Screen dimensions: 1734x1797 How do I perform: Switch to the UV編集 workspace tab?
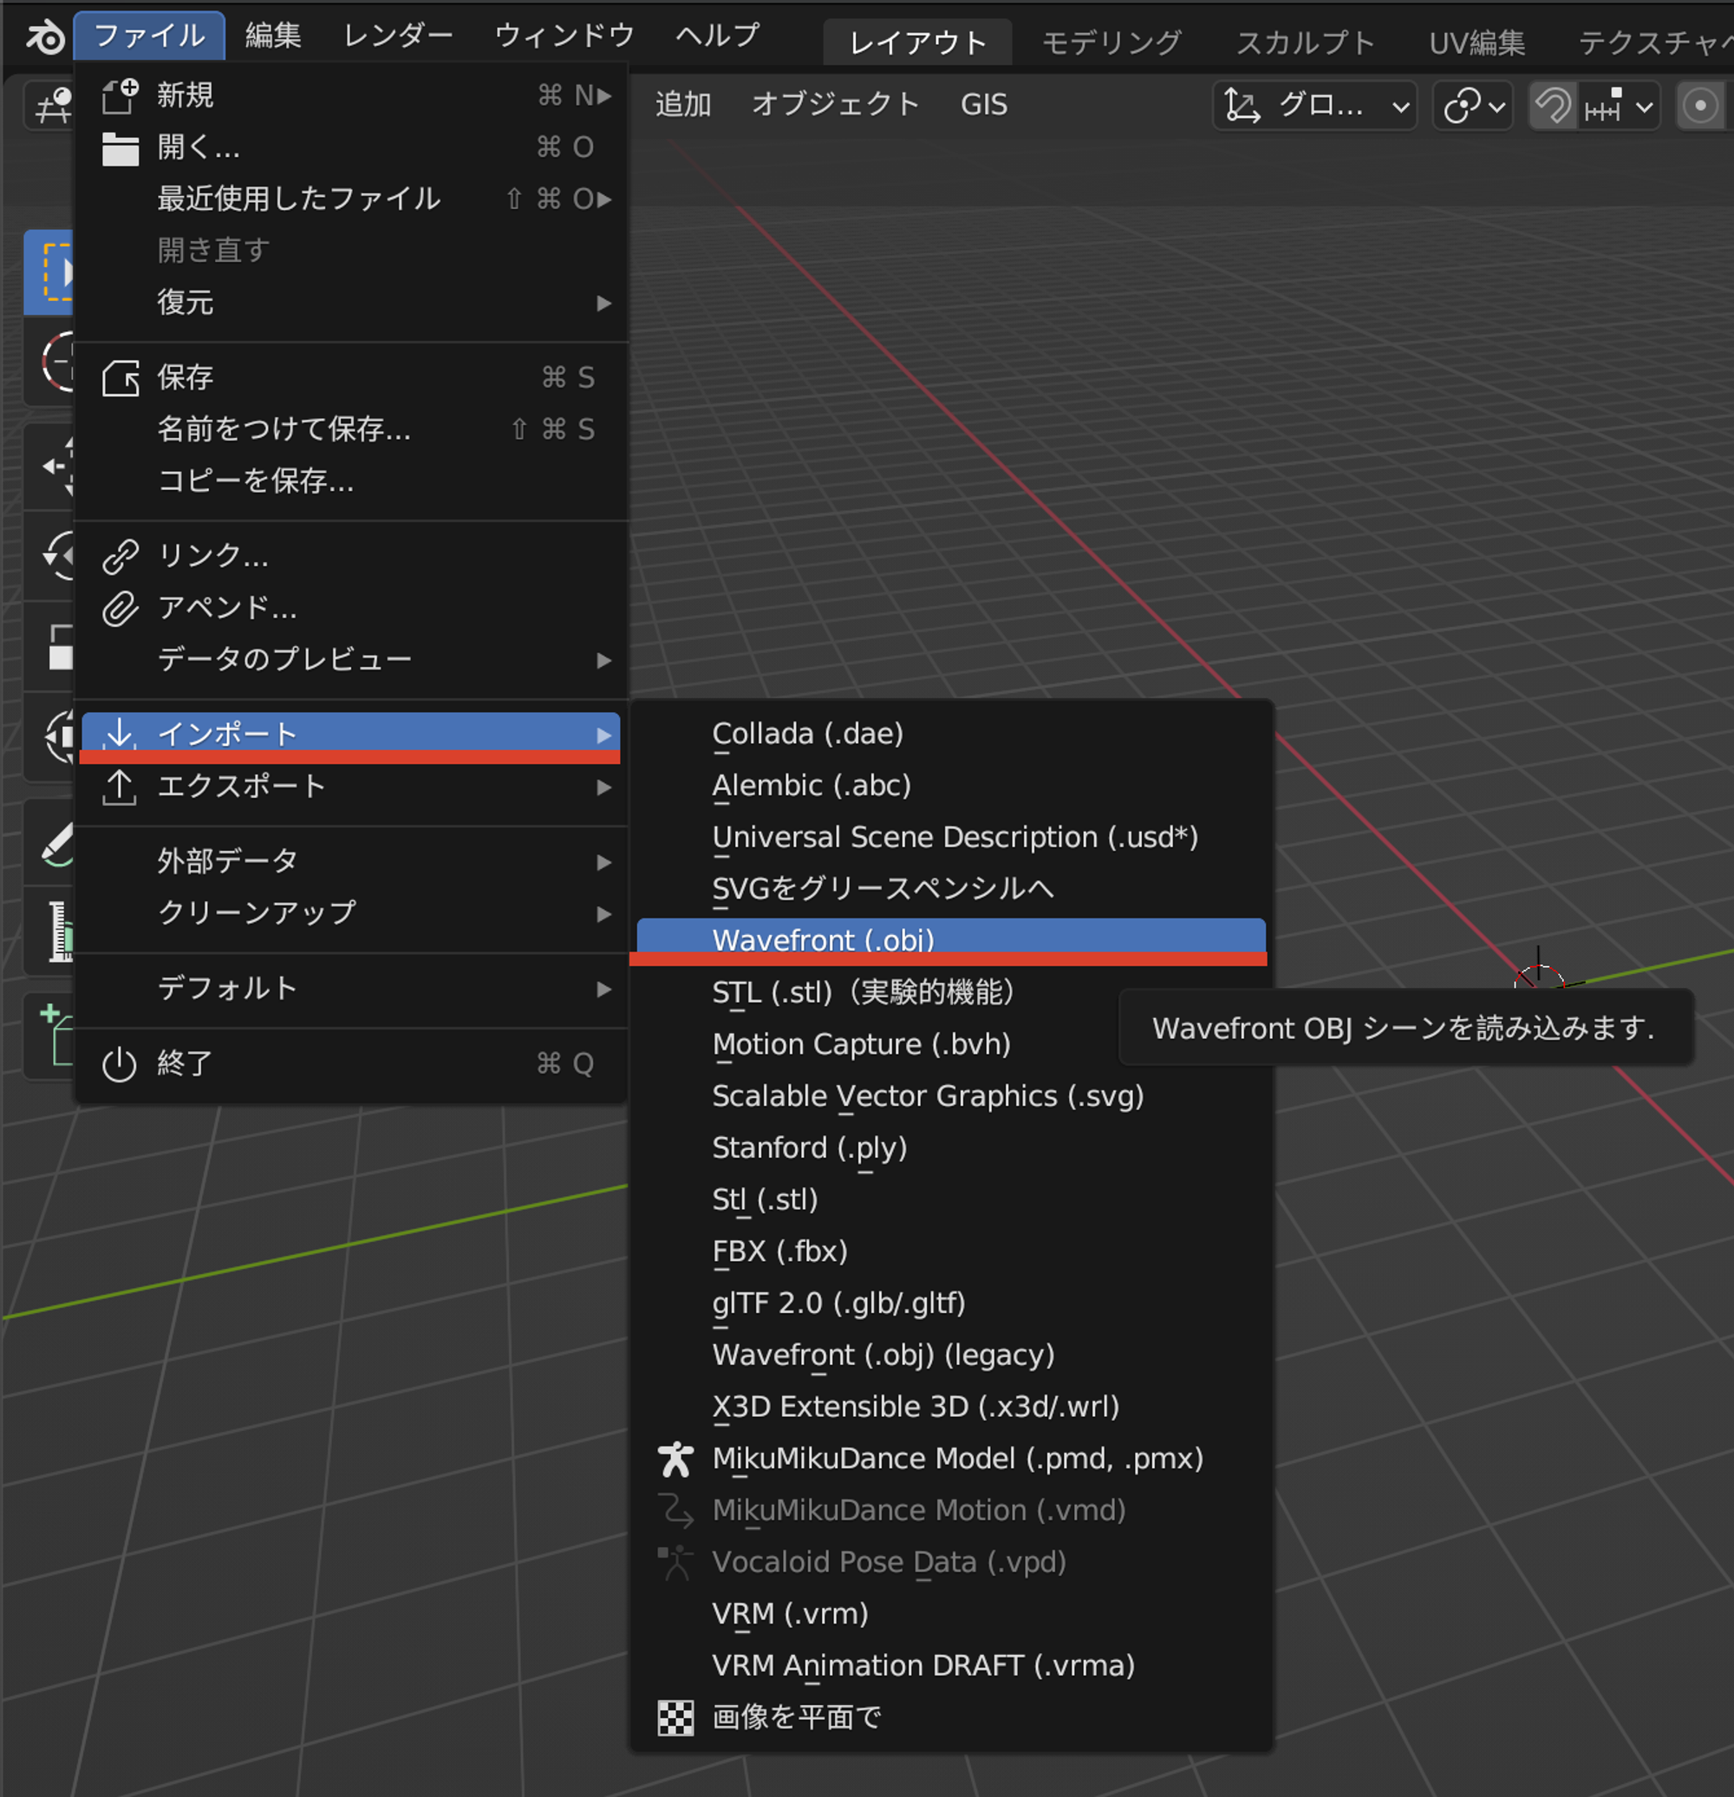[x=1477, y=42]
